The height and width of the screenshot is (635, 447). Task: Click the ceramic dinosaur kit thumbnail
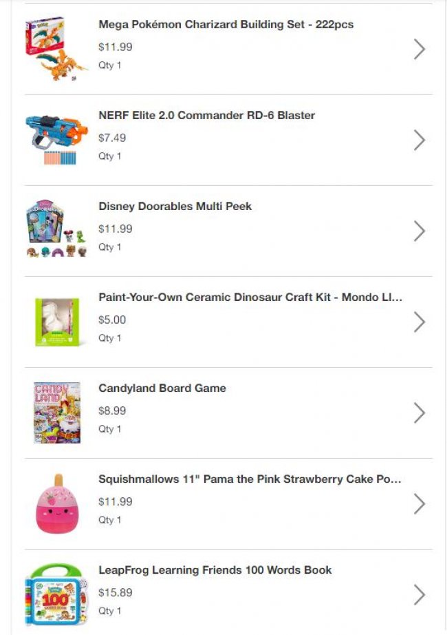[57, 322]
